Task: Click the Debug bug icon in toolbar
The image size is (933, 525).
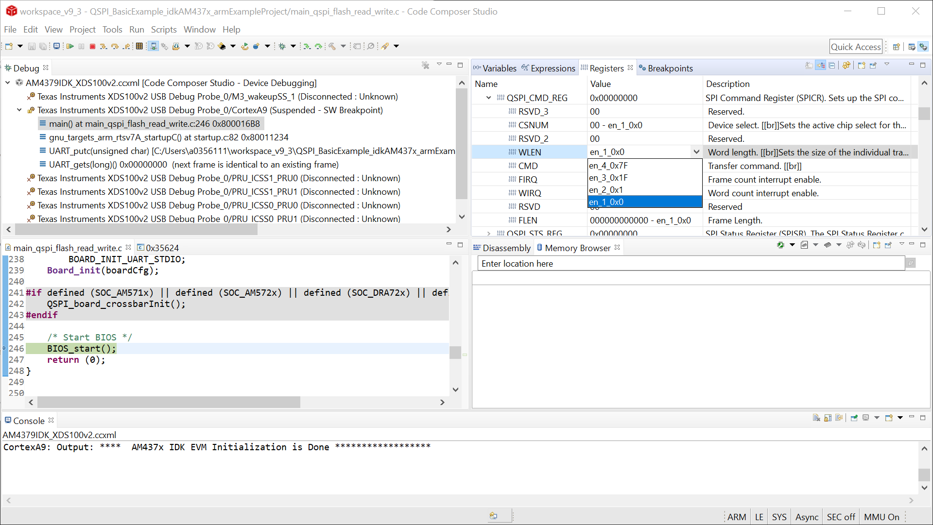Action: tap(282, 46)
